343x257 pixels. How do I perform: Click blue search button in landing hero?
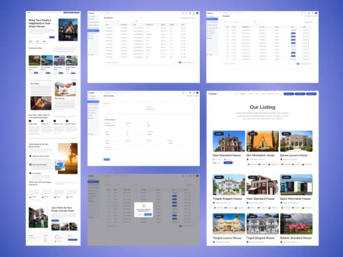tap(52, 37)
